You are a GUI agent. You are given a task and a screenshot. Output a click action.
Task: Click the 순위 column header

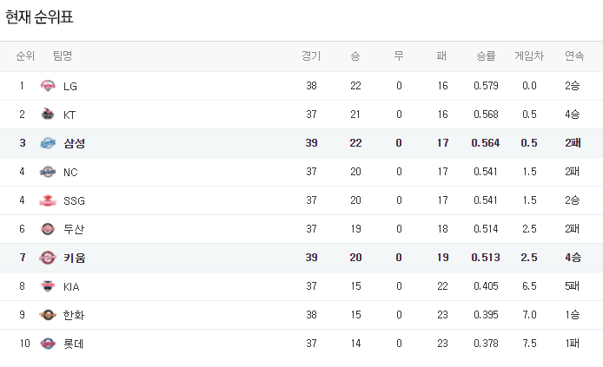tap(25, 56)
